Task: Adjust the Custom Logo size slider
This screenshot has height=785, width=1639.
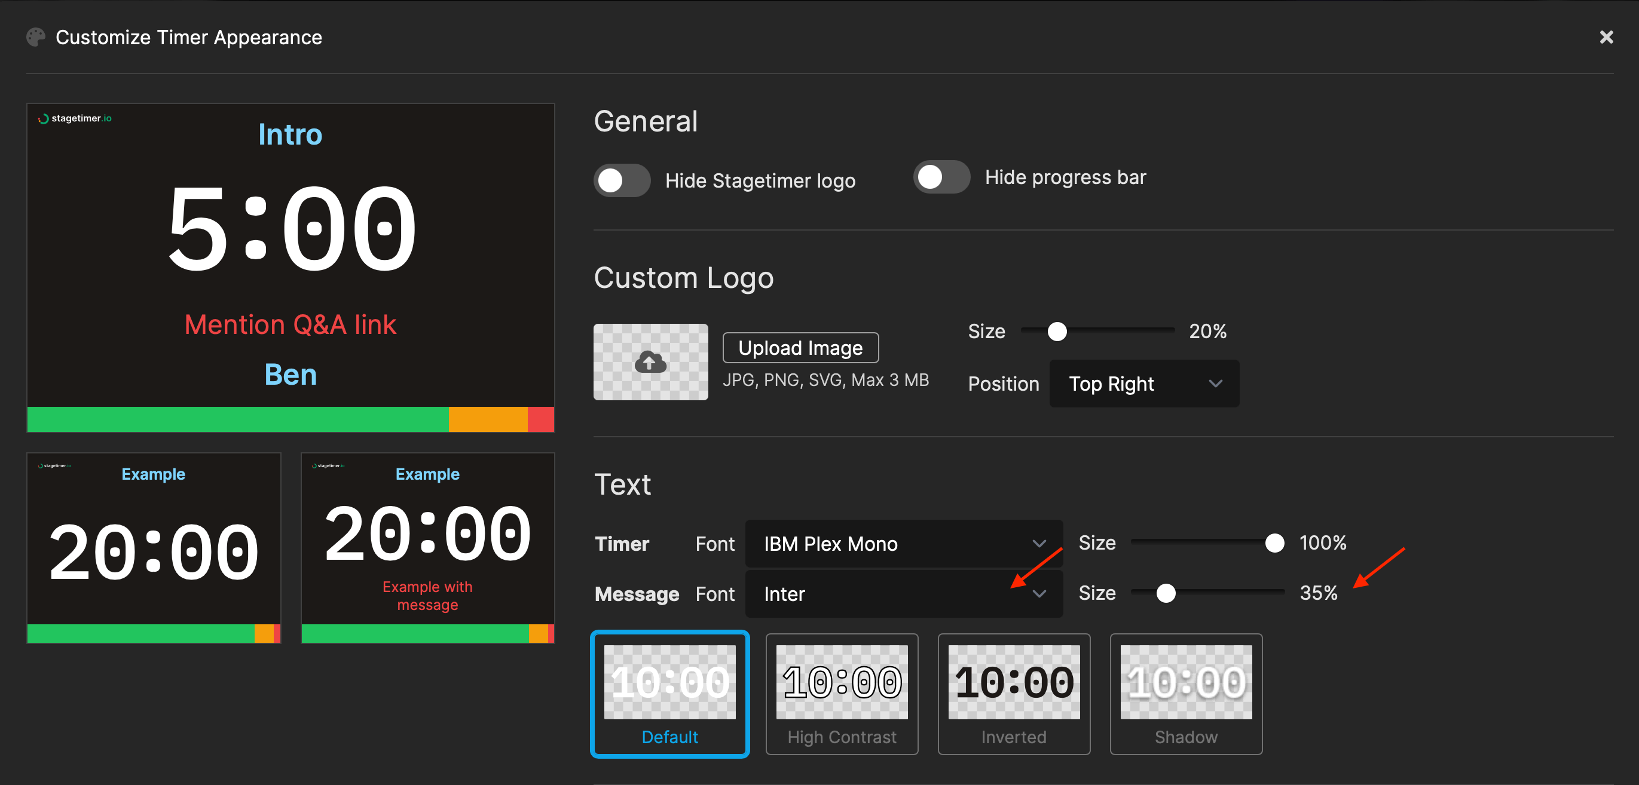Action: tap(1097, 331)
